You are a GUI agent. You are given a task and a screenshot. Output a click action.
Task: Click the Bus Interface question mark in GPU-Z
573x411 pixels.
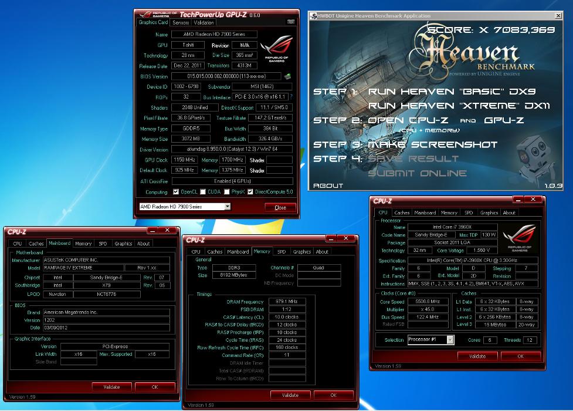[291, 97]
